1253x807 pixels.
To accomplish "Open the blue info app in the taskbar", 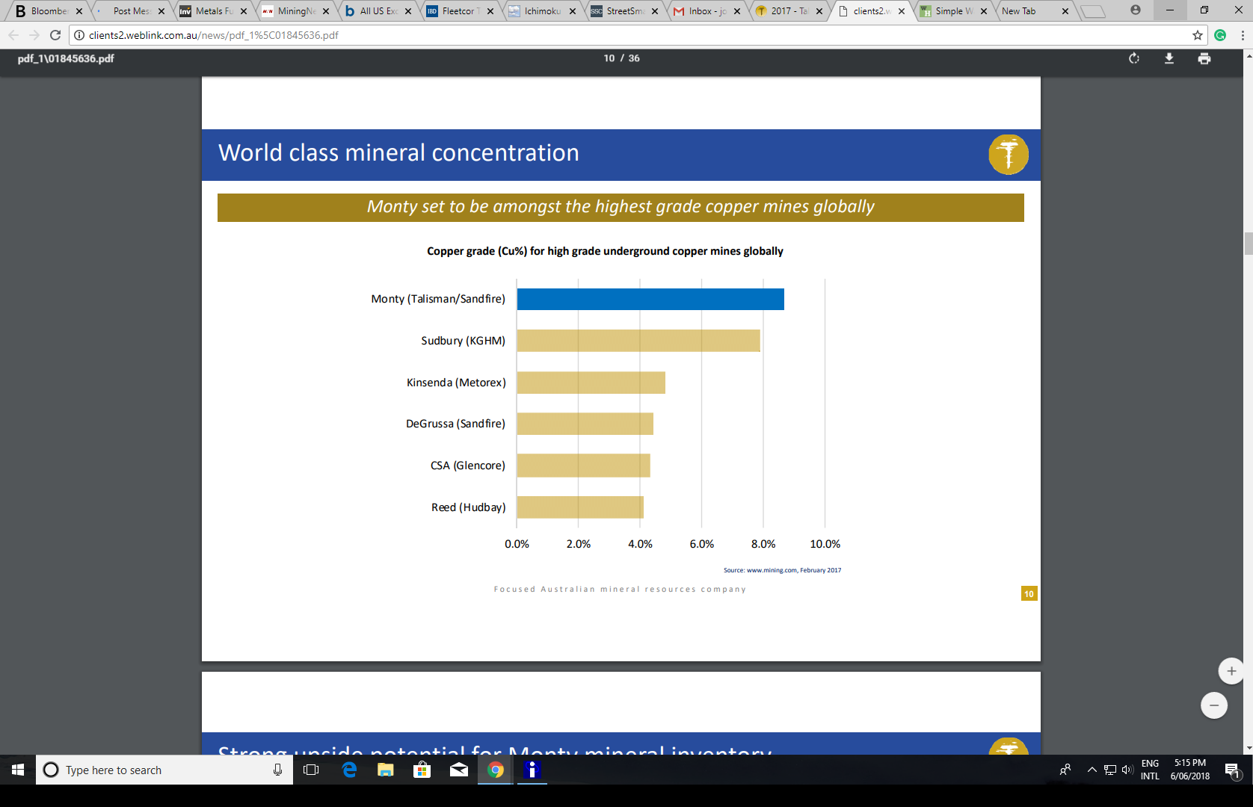I will [532, 770].
